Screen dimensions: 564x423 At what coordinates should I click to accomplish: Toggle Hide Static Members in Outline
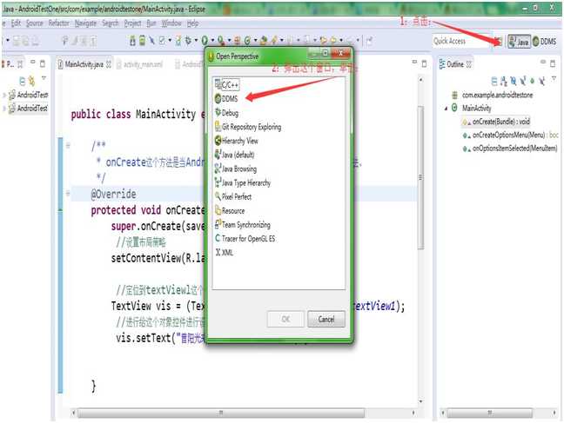point(522,81)
